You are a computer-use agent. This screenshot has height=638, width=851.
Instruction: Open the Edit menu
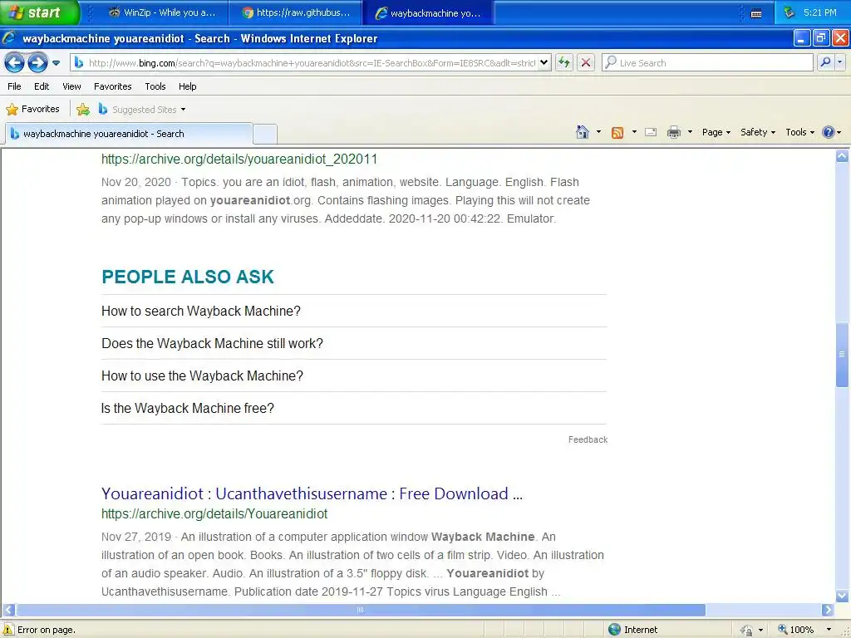tap(42, 86)
